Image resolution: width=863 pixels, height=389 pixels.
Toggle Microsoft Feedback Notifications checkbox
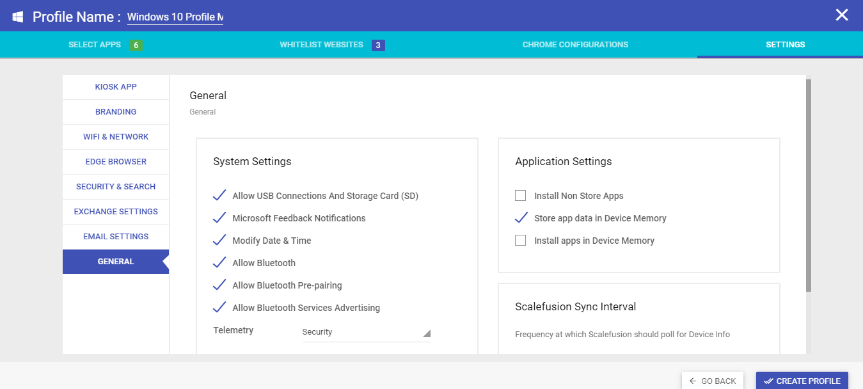tap(219, 218)
